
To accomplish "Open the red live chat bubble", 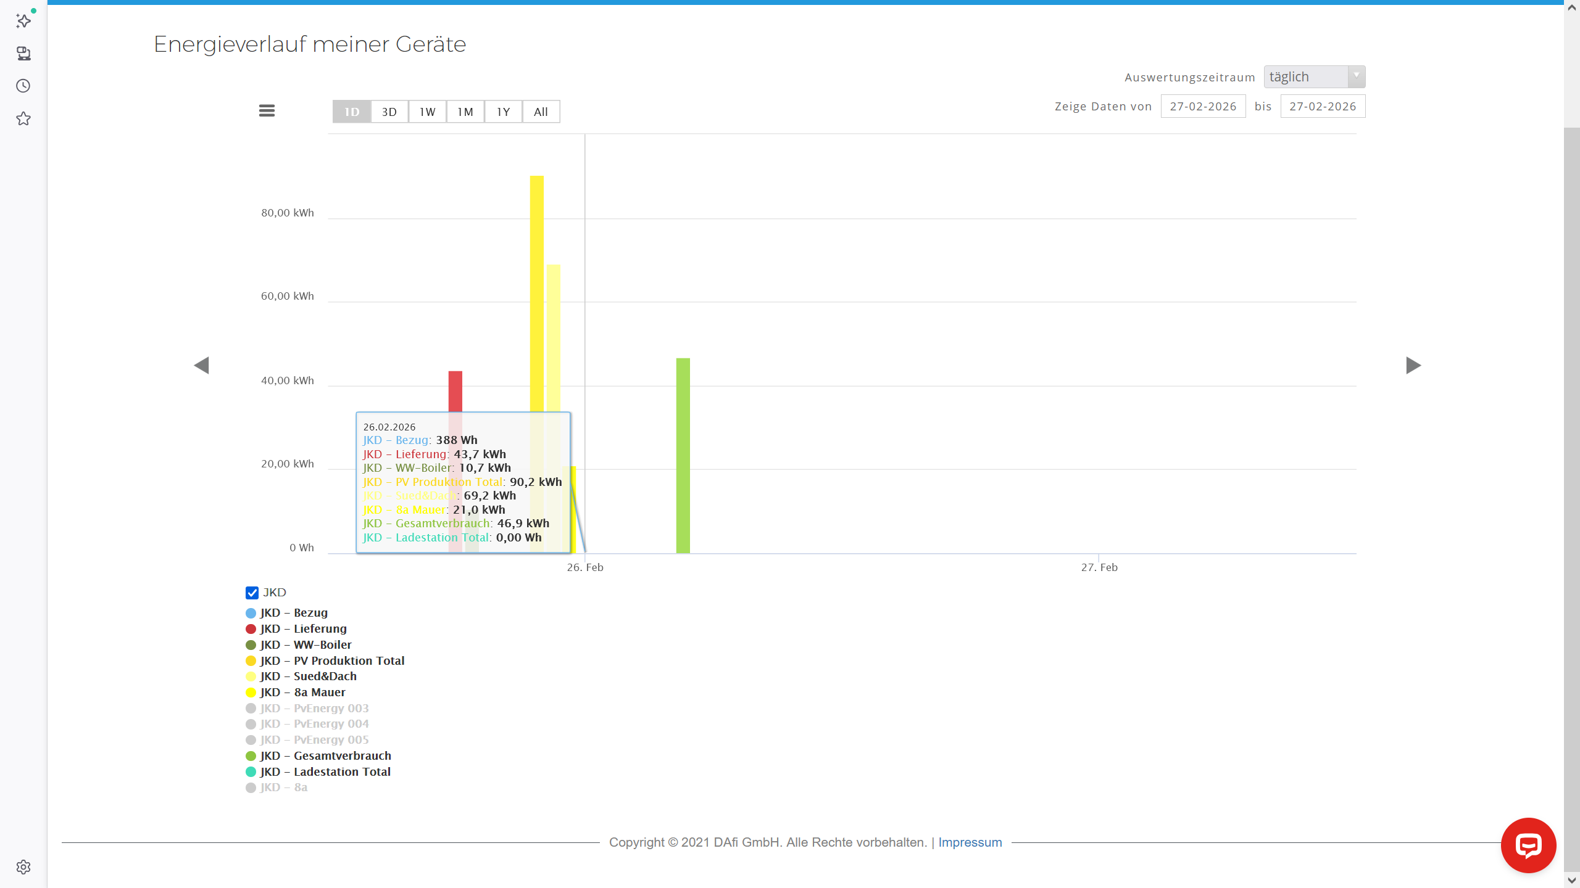I will tap(1528, 845).
